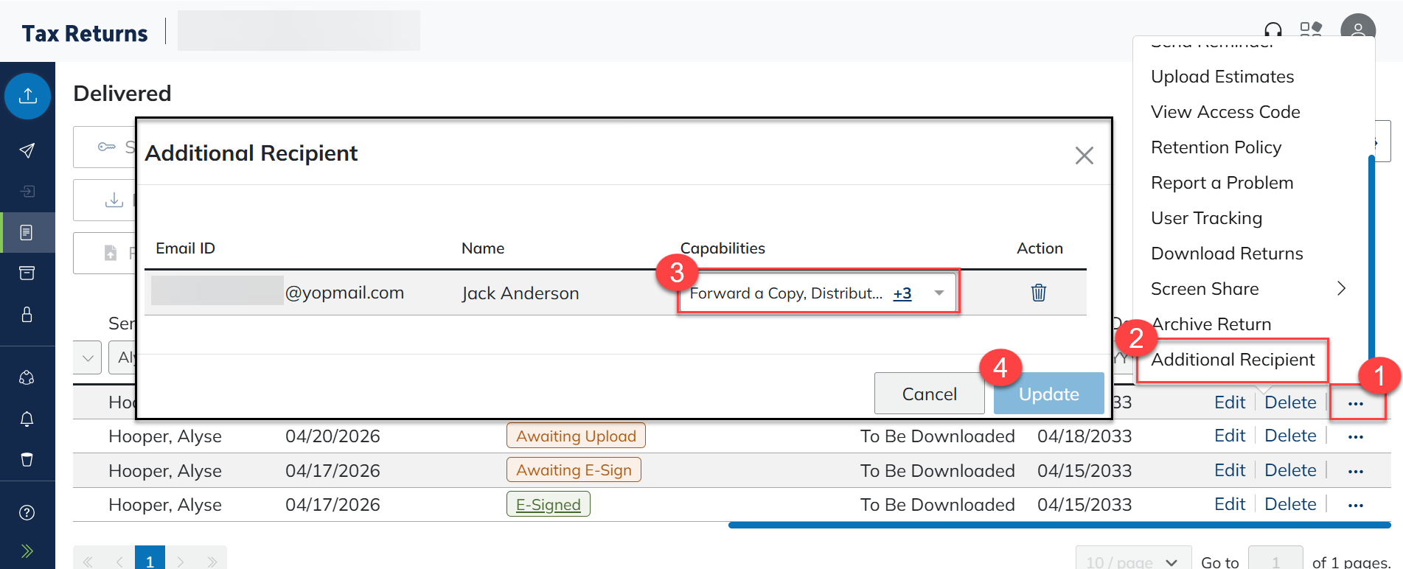This screenshot has width=1403, height=569.
Task: Open the help question mark icon
Action: pyautogui.click(x=27, y=512)
